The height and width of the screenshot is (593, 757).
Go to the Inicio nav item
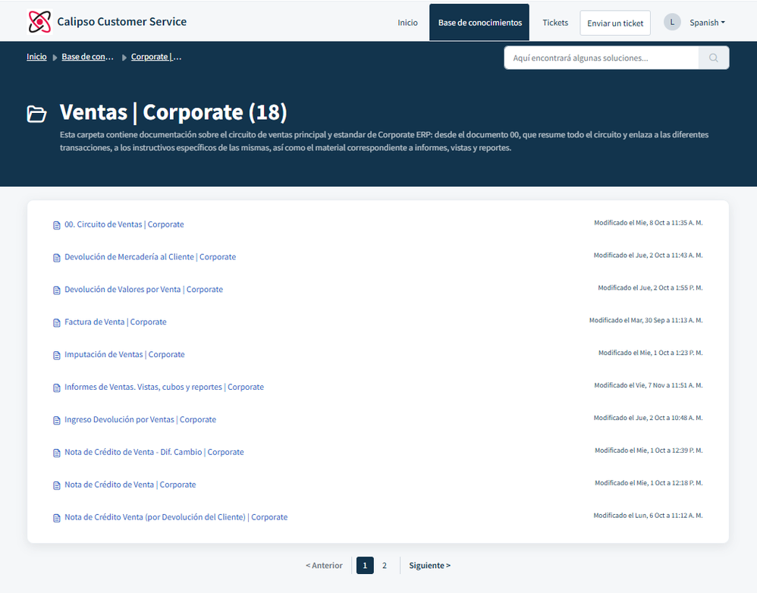pos(407,23)
